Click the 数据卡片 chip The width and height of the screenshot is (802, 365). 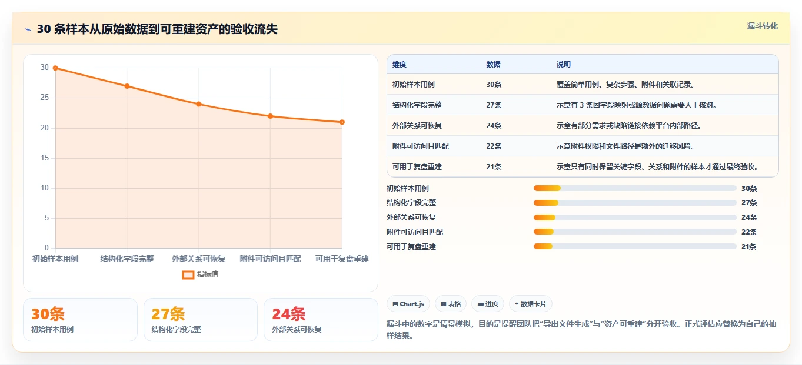[531, 304]
